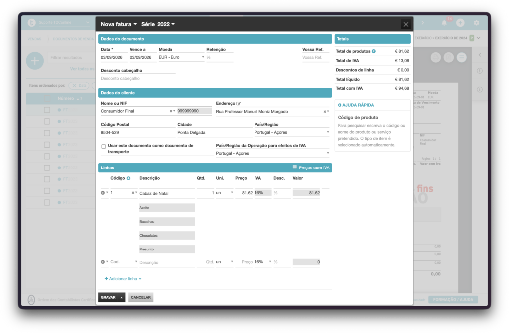
Task: Open the IVA 16% dropdown on empty line
Action: point(263,262)
